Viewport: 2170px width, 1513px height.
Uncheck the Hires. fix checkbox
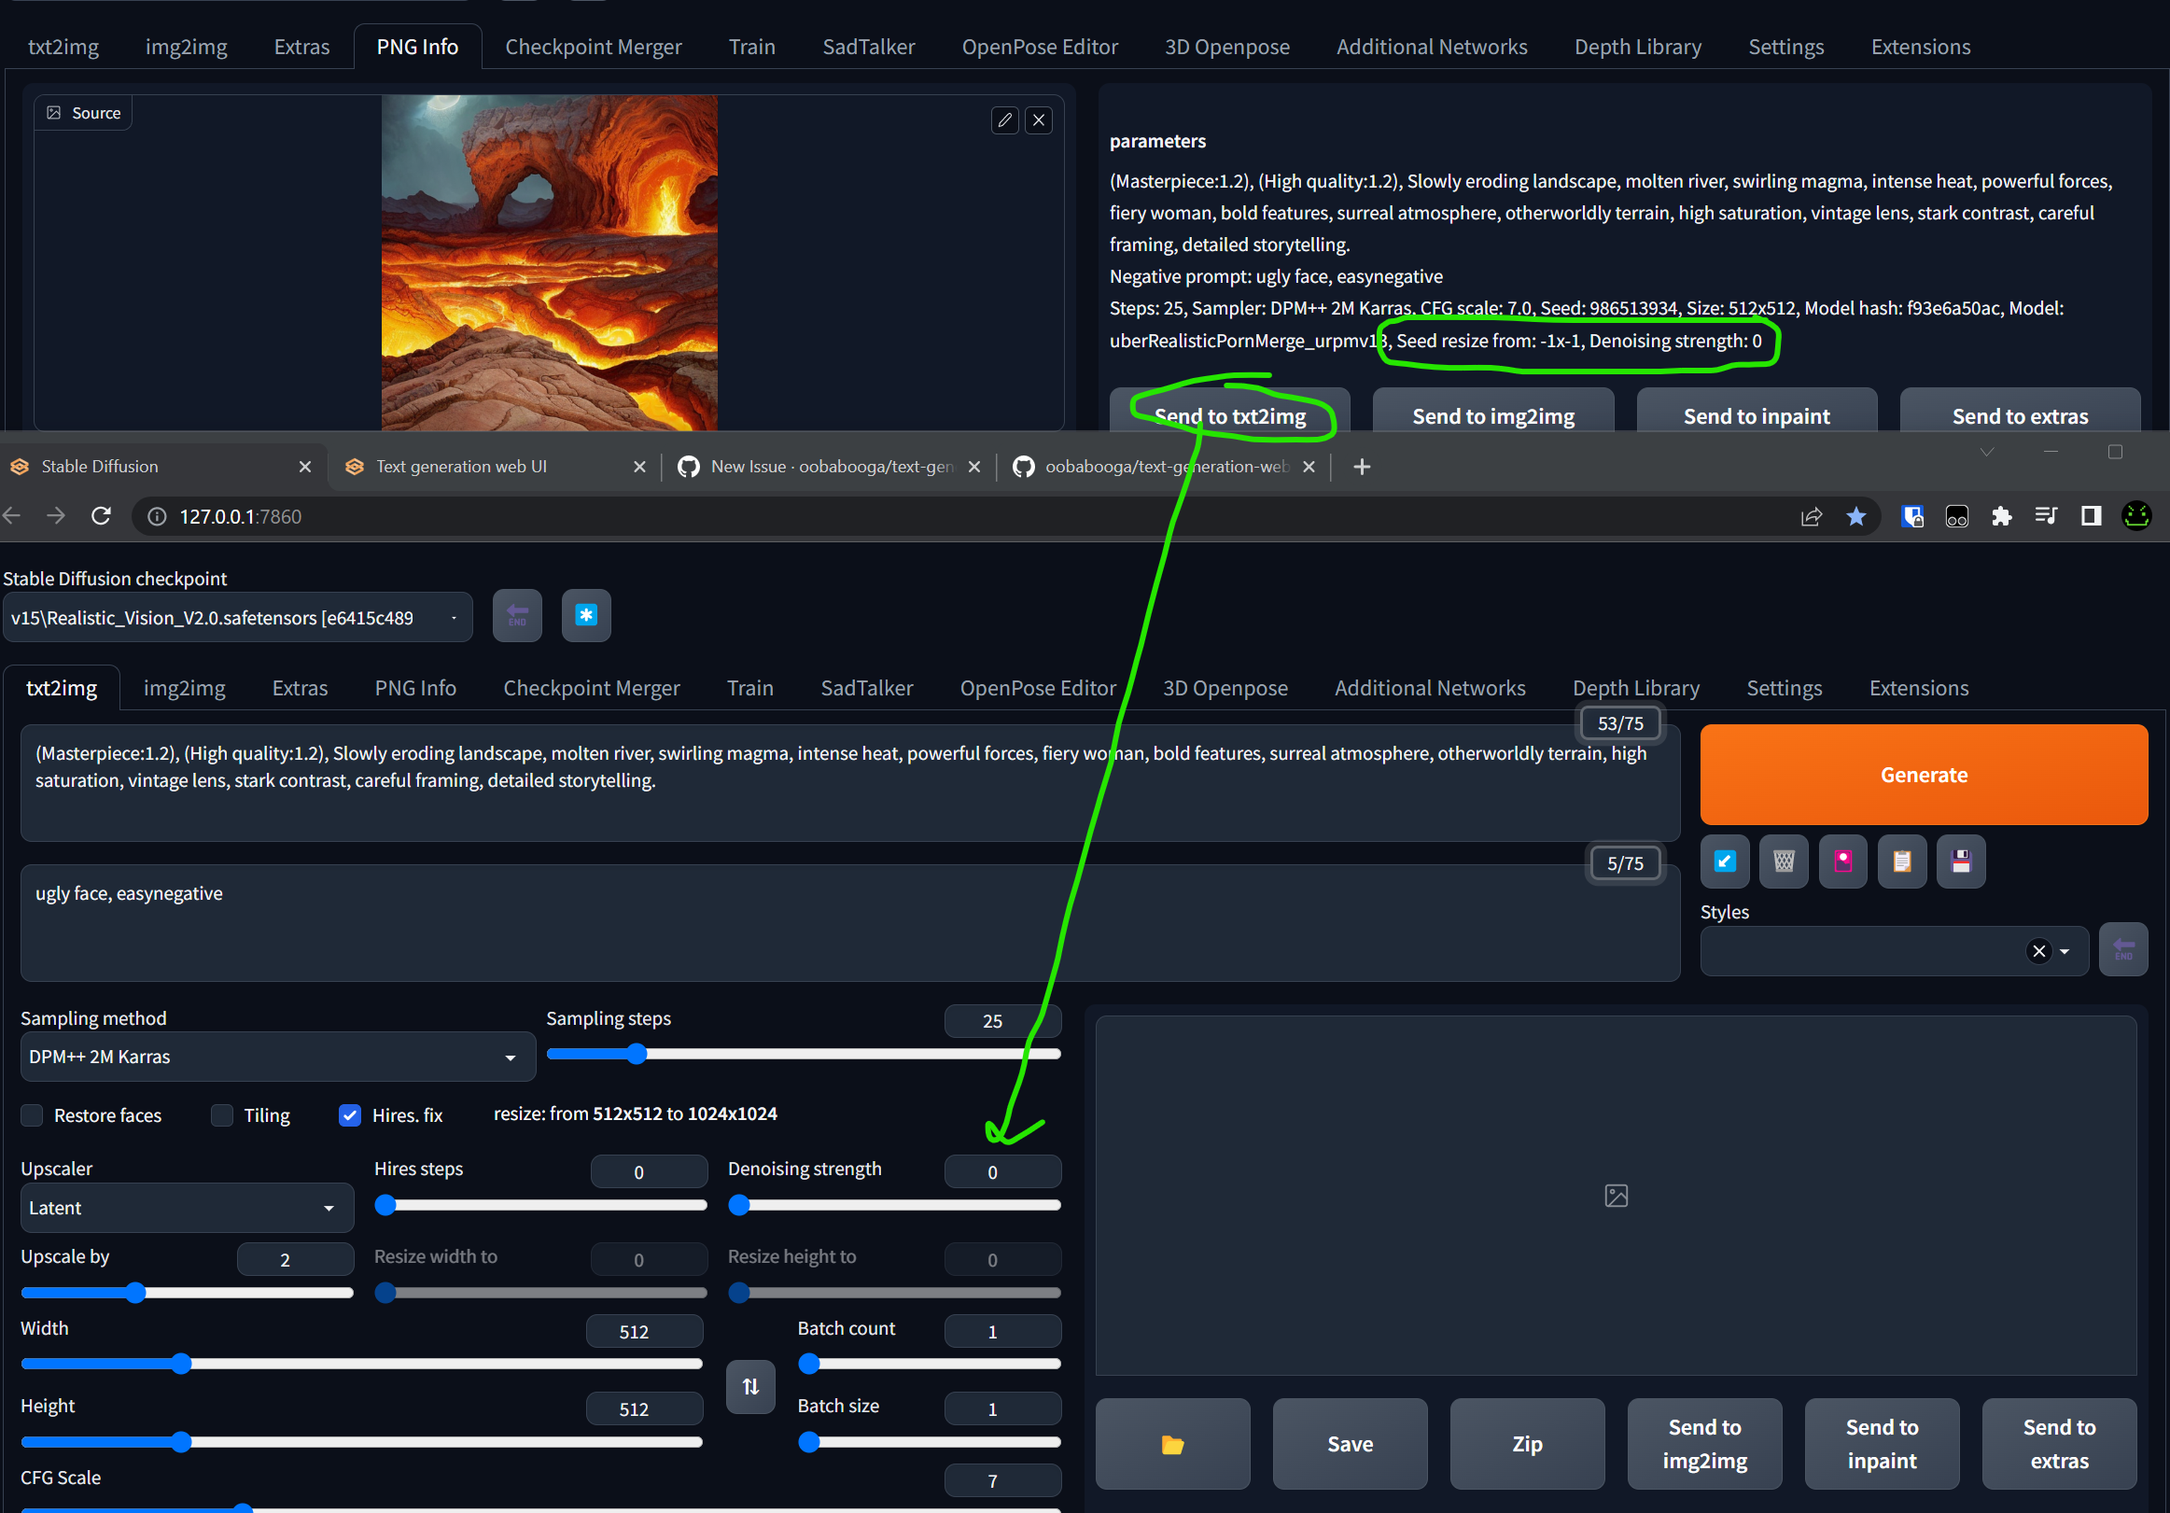(350, 1115)
